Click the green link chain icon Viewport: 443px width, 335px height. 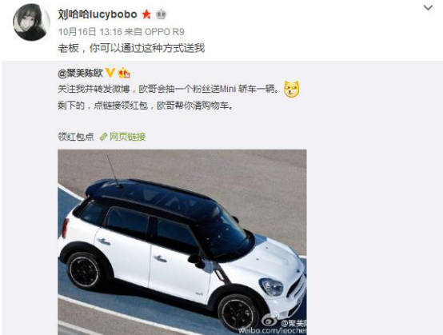pyautogui.click(x=104, y=137)
